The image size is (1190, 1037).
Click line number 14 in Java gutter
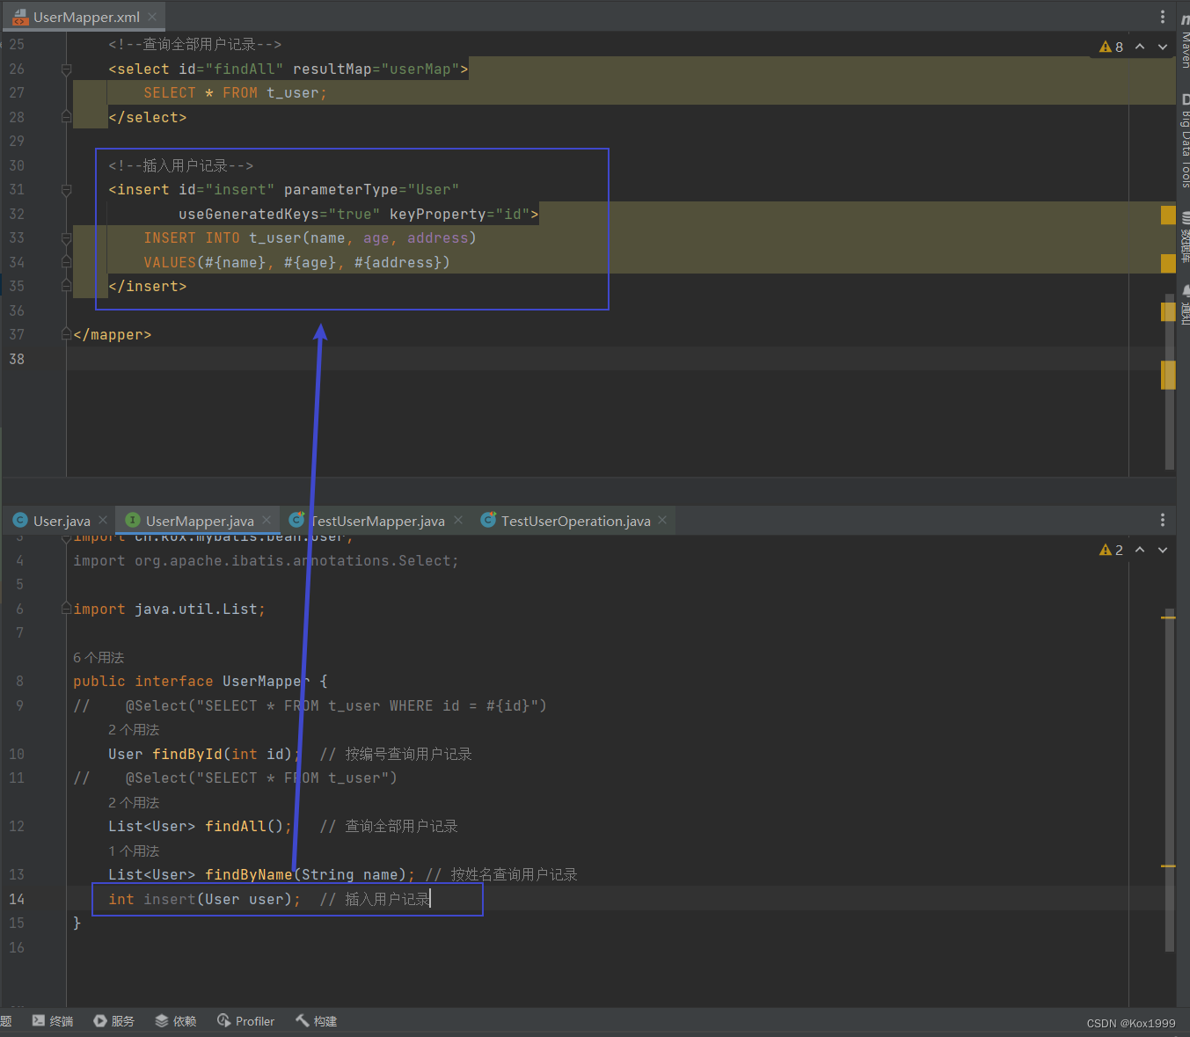17,899
